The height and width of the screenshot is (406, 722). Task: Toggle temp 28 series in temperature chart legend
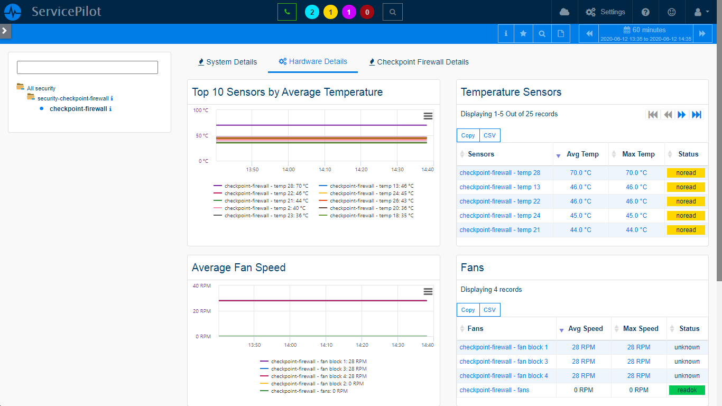coord(261,186)
